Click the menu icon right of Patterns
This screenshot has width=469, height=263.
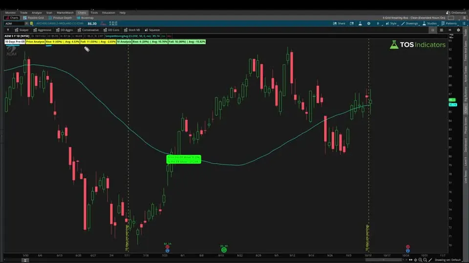464,23
